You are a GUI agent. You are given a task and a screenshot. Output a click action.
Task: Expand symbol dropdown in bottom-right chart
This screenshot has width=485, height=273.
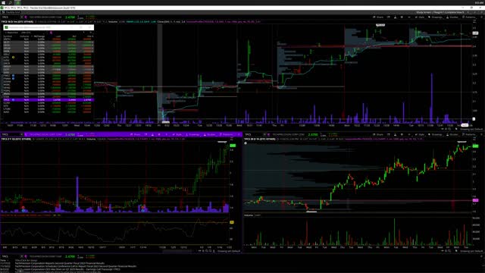pos(264,135)
